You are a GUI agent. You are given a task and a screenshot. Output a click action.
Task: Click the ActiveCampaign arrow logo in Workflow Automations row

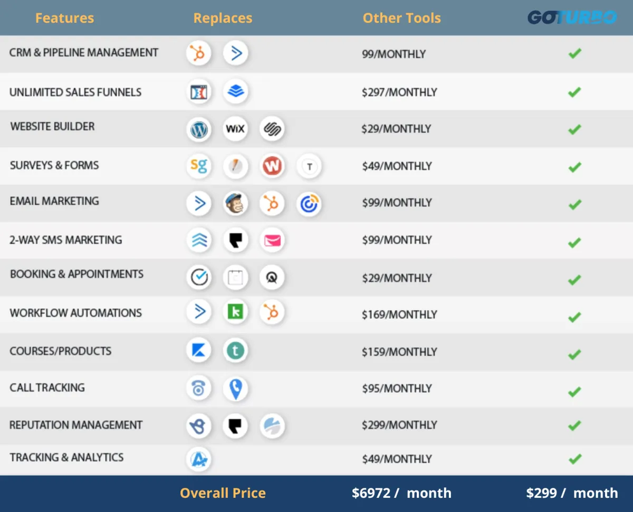199,312
